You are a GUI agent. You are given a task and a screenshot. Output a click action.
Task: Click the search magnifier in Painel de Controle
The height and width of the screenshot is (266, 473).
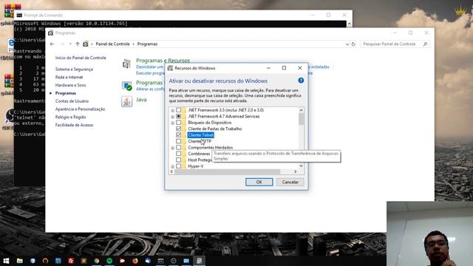coord(426,44)
